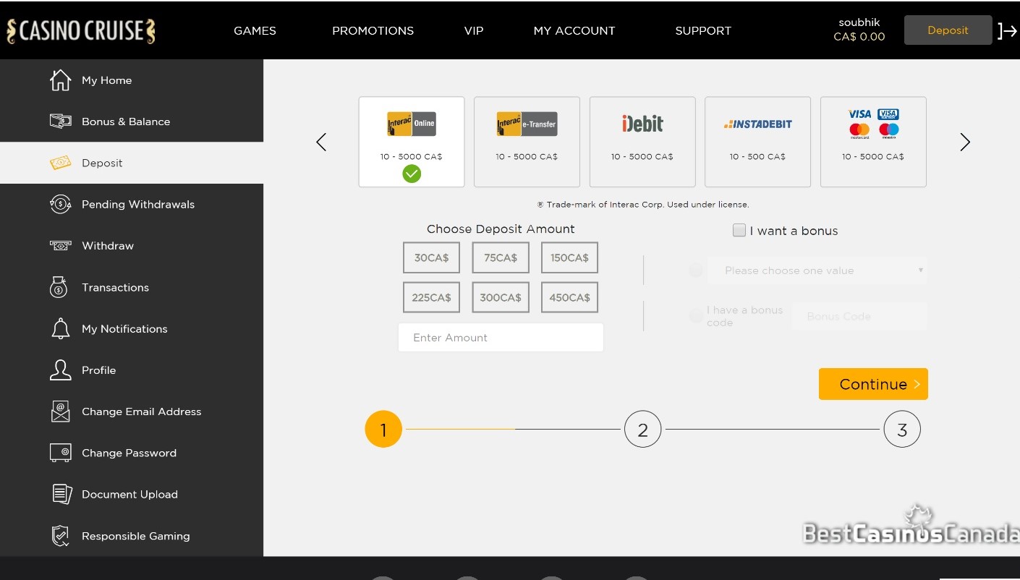Choose the 30CA$ deposit amount

pos(431,257)
